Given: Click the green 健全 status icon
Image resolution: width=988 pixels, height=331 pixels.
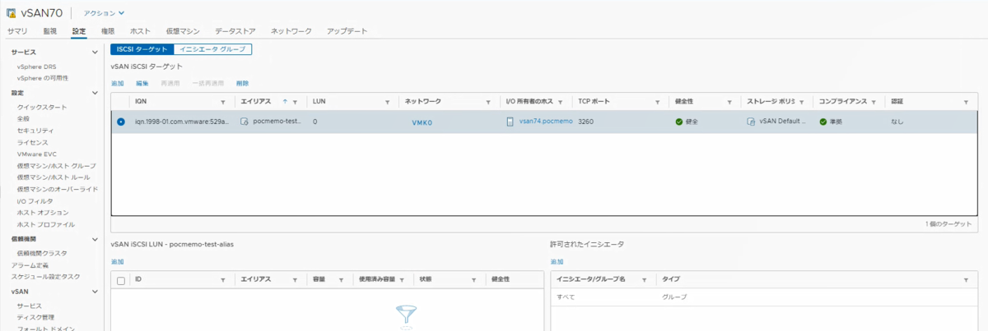Looking at the screenshot, I should (679, 122).
